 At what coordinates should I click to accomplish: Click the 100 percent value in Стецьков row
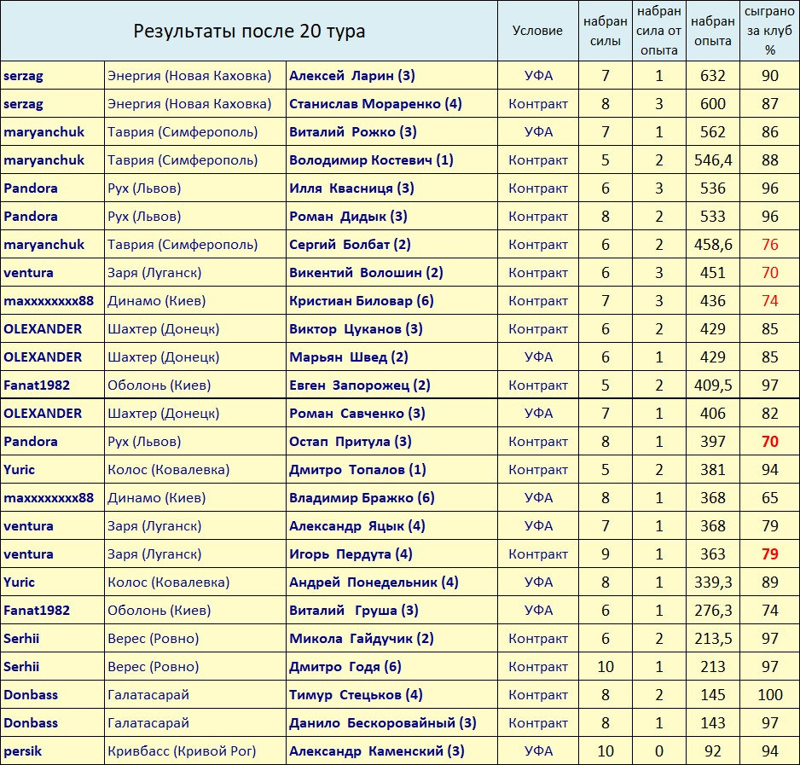[770, 694]
